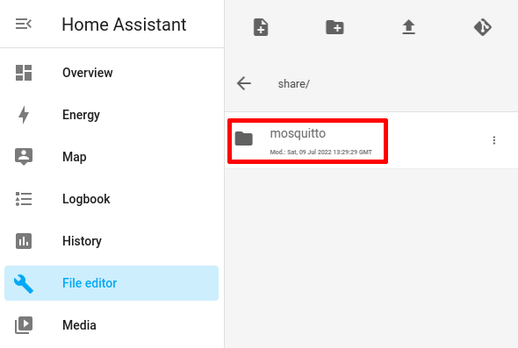Screen dimensions: 518x348
Task: Click the Logbook list icon
Action: [x=24, y=199]
